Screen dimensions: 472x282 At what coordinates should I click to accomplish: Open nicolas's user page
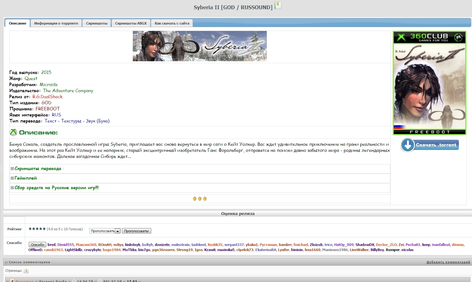tap(407, 250)
